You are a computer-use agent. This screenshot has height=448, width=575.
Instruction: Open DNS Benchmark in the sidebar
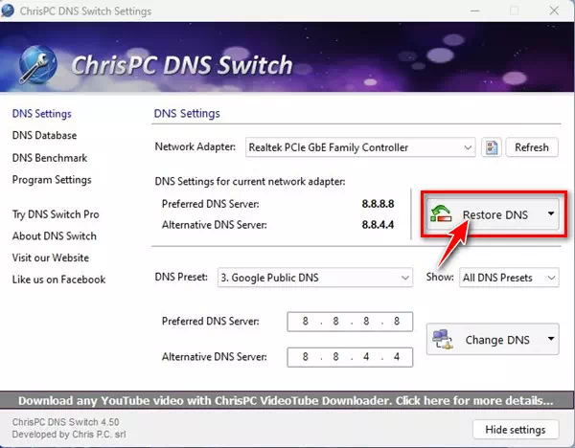point(50,158)
